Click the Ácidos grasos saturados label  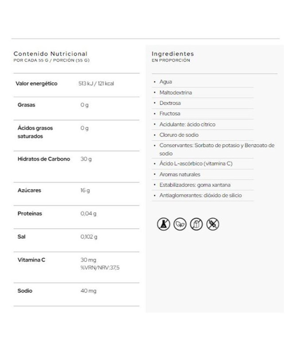click(x=35, y=132)
